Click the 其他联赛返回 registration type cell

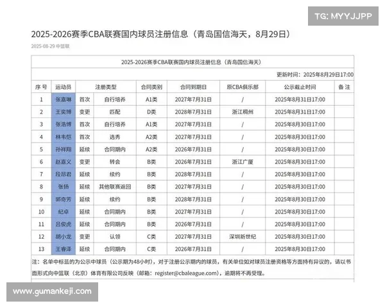coord(116,187)
